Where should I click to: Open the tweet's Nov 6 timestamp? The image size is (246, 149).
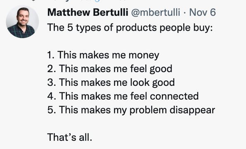(x=203, y=12)
